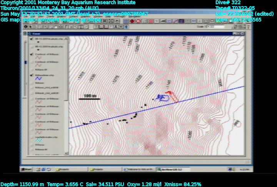The width and height of the screenshot is (277, 187).
Task: Uncheck the topmost theme in the legend
Action: 31,39
